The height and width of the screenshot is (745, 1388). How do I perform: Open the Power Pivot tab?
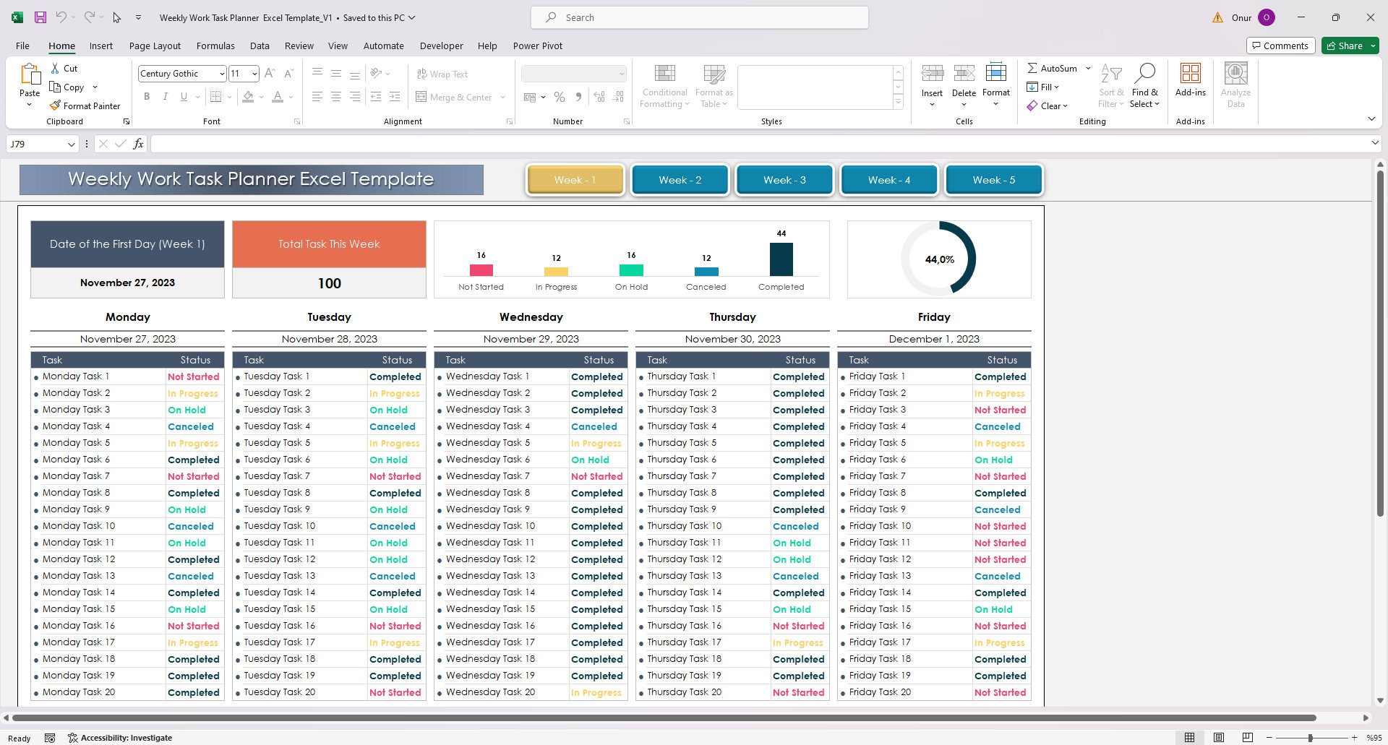[x=537, y=46]
